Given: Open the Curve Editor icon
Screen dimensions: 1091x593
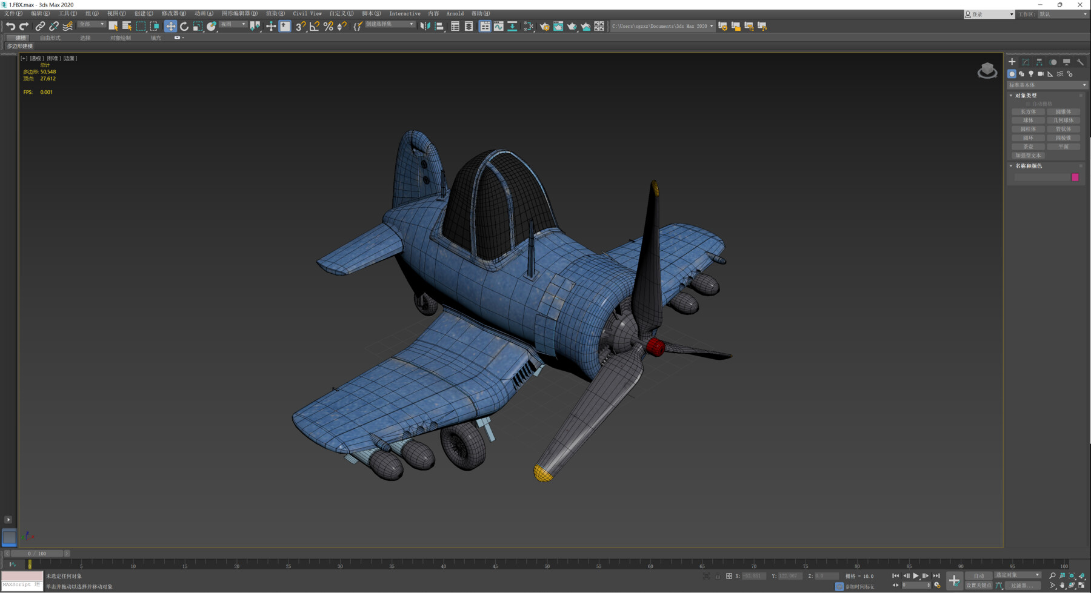Looking at the screenshot, I should pos(499,26).
